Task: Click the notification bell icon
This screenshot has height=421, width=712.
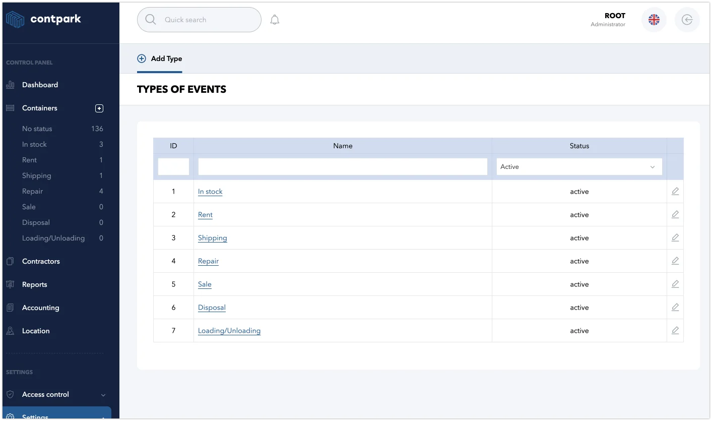Action: [275, 20]
